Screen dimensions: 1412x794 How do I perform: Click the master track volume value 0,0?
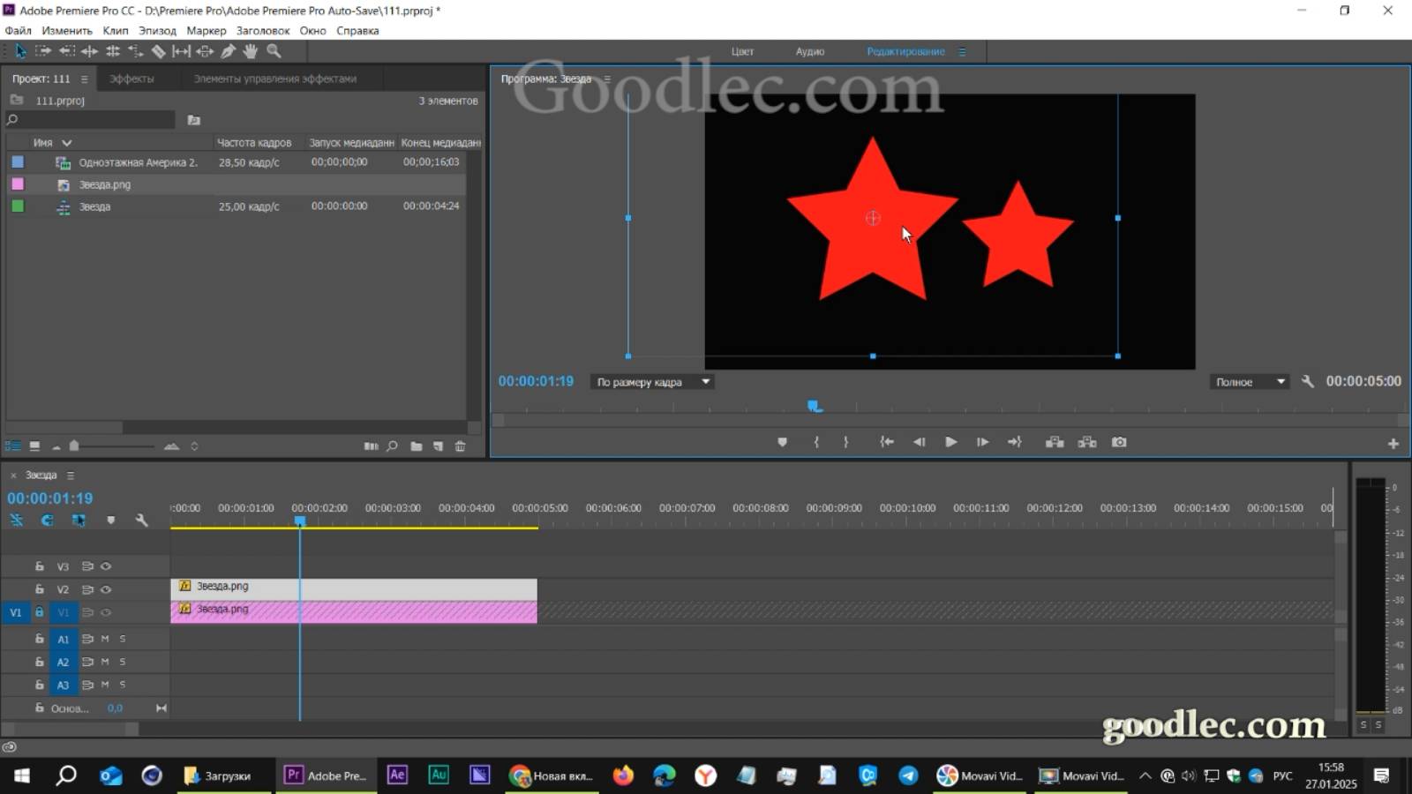coord(115,708)
